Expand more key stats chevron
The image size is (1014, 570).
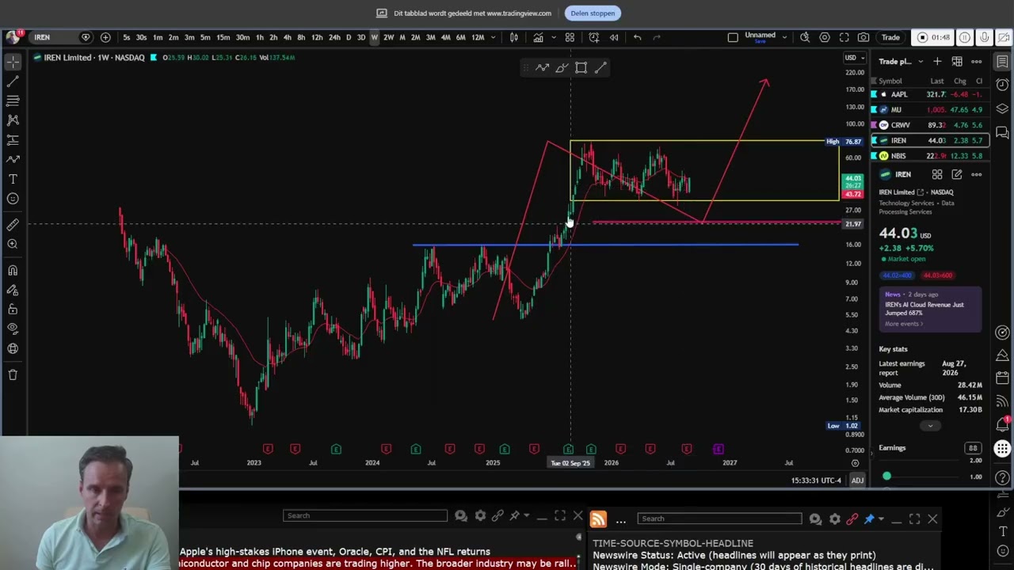(930, 426)
